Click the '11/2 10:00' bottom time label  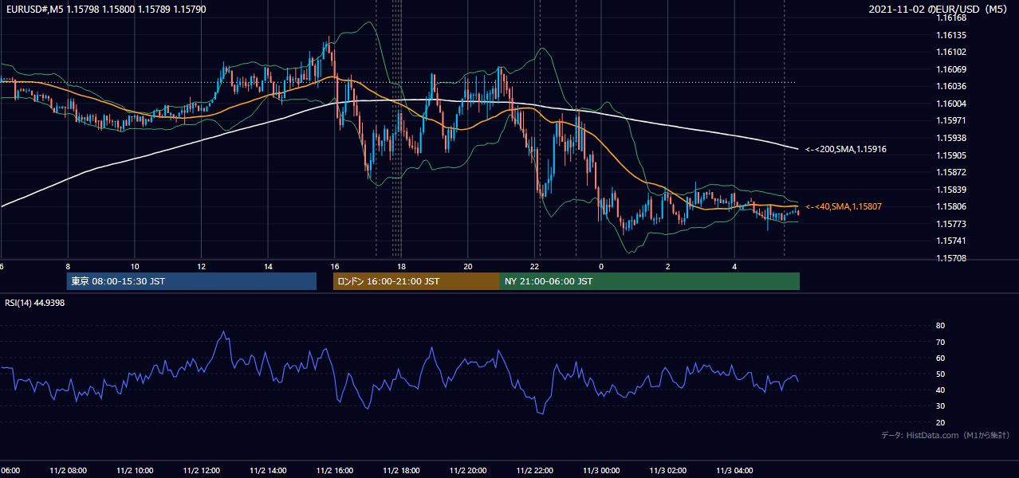click(x=135, y=471)
